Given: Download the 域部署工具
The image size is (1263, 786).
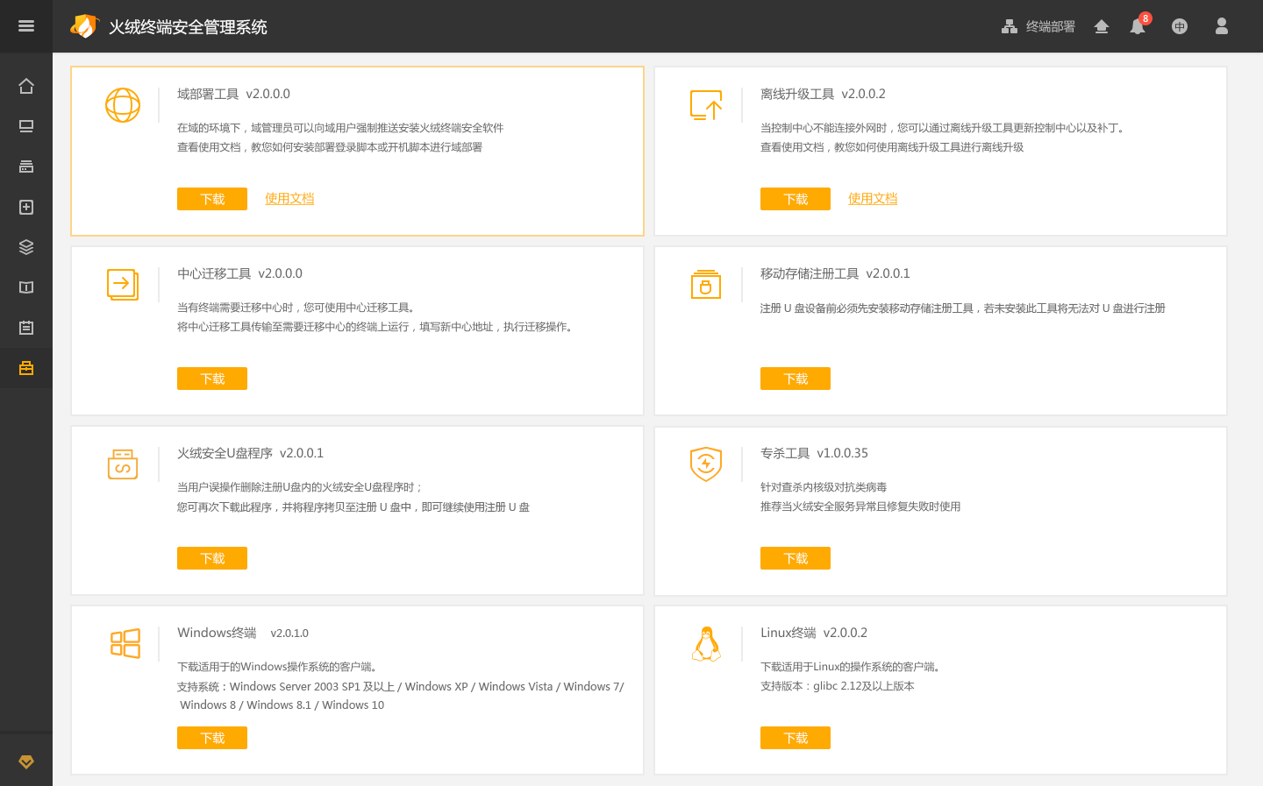Looking at the screenshot, I should (x=212, y=199).
